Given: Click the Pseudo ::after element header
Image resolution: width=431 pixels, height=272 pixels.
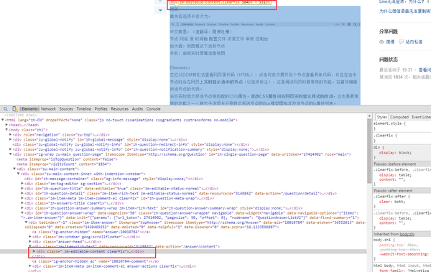Looking at the screenshot, I should (402, 191).
